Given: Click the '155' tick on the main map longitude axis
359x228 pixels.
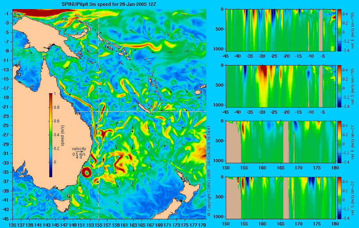Looking at the screenshot, I should (99, 225).
